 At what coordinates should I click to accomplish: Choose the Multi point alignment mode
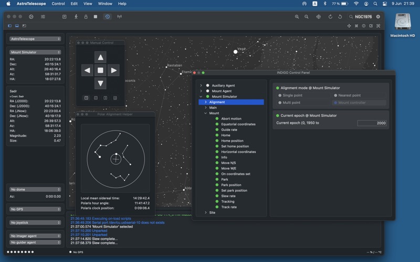tap(291, 103)
